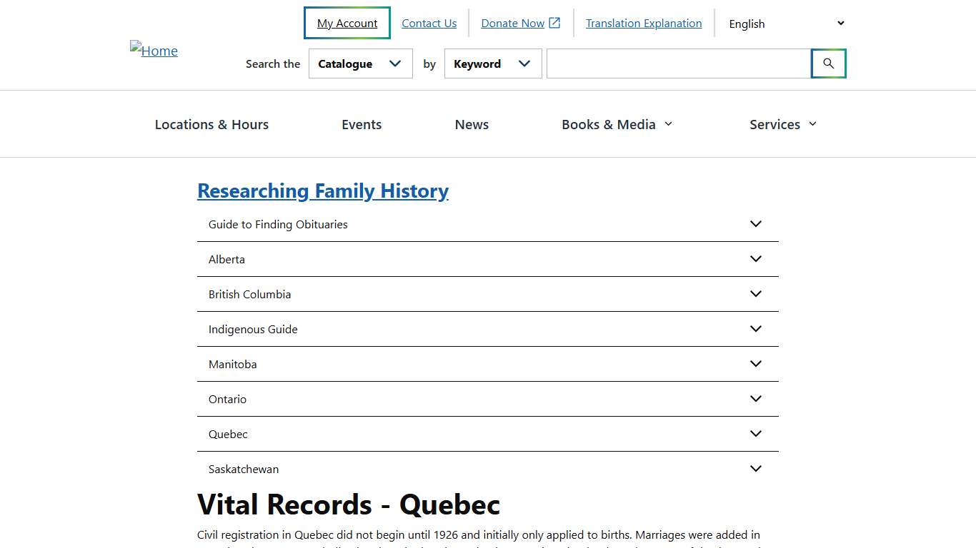Click inside the search text field
This screenshot has height=548, width=976.
tap(677, 64)
